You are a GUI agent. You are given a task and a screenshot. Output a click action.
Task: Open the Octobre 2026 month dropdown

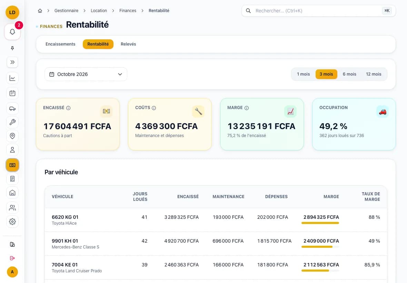click(x=86, y=74)
